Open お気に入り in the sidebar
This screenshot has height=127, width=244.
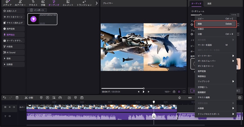pyautogui.click(x=14, y=11)
